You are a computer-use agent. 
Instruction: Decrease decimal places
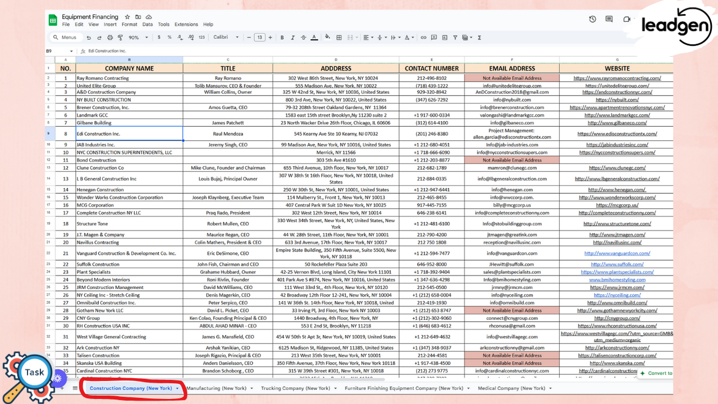[x=181, y=38]
